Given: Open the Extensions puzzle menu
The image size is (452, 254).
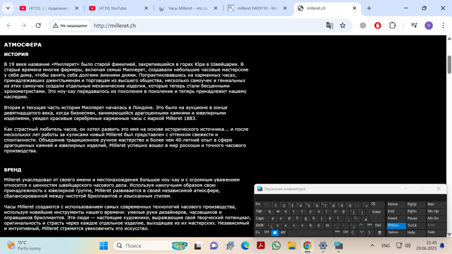Looking at the screenshot, I should [x=392, y=25].
